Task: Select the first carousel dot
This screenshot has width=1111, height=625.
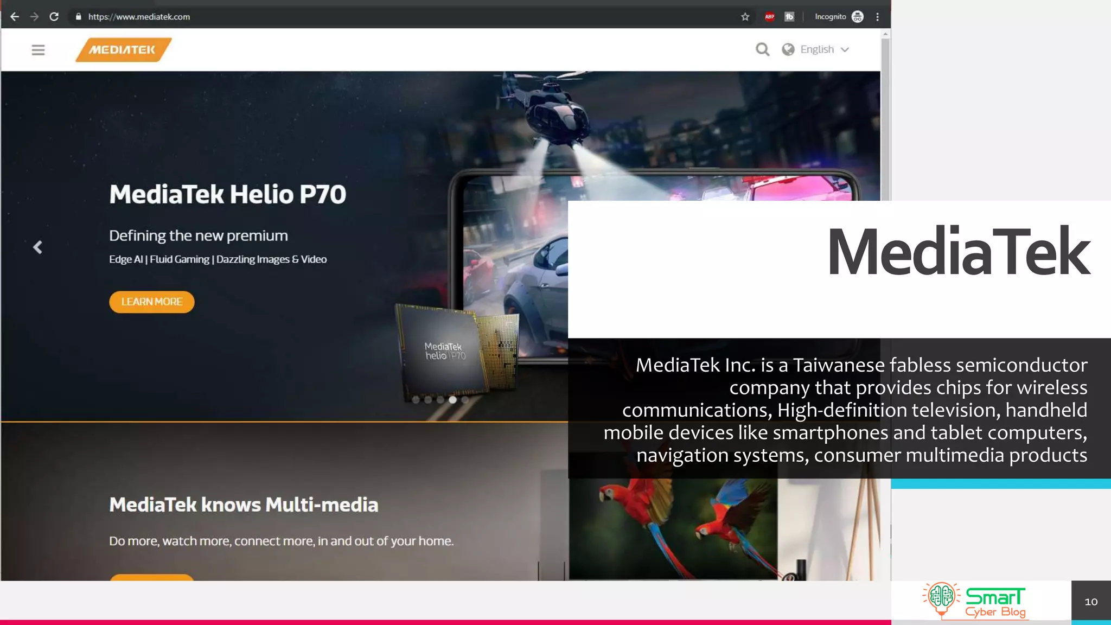Action: click(x=416, y=400)
